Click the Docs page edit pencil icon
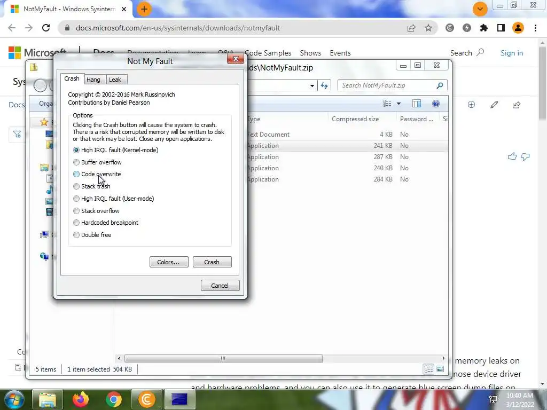 pos(494,105)
